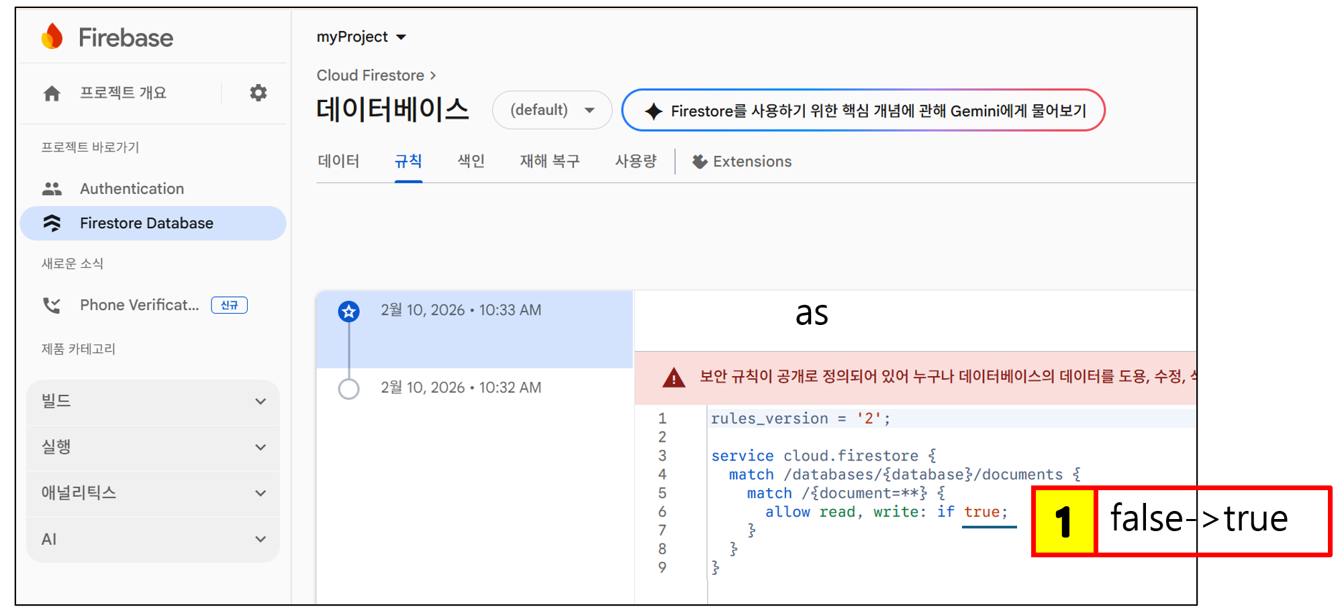1342x609 pixels.
Task: Click the match /{document=**} code line
Action: pos(847,494)
